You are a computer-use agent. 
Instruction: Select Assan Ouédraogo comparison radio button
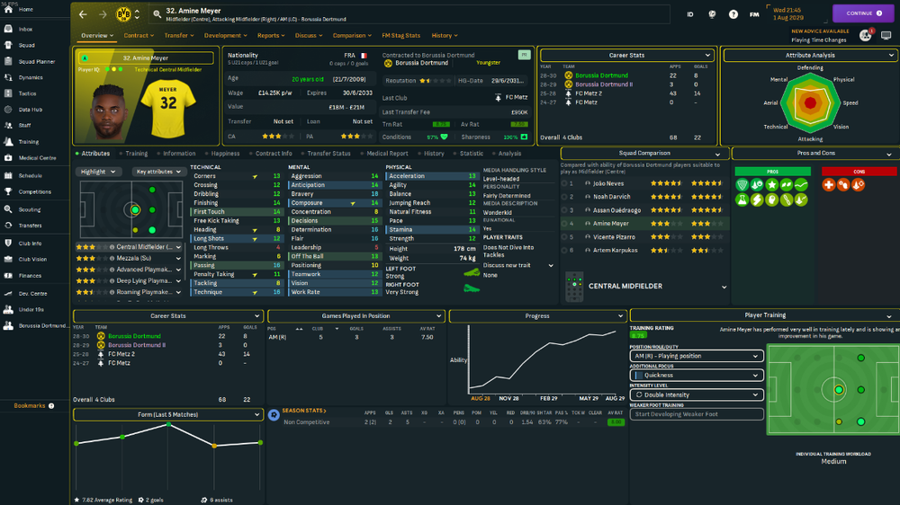click(564, 210)
